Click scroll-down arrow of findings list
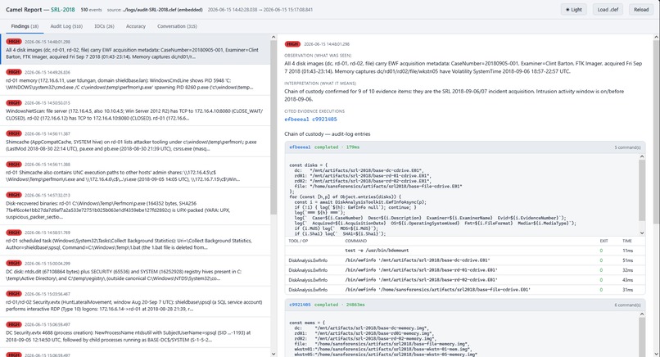The image size is (660, 357). coord(273,354)
